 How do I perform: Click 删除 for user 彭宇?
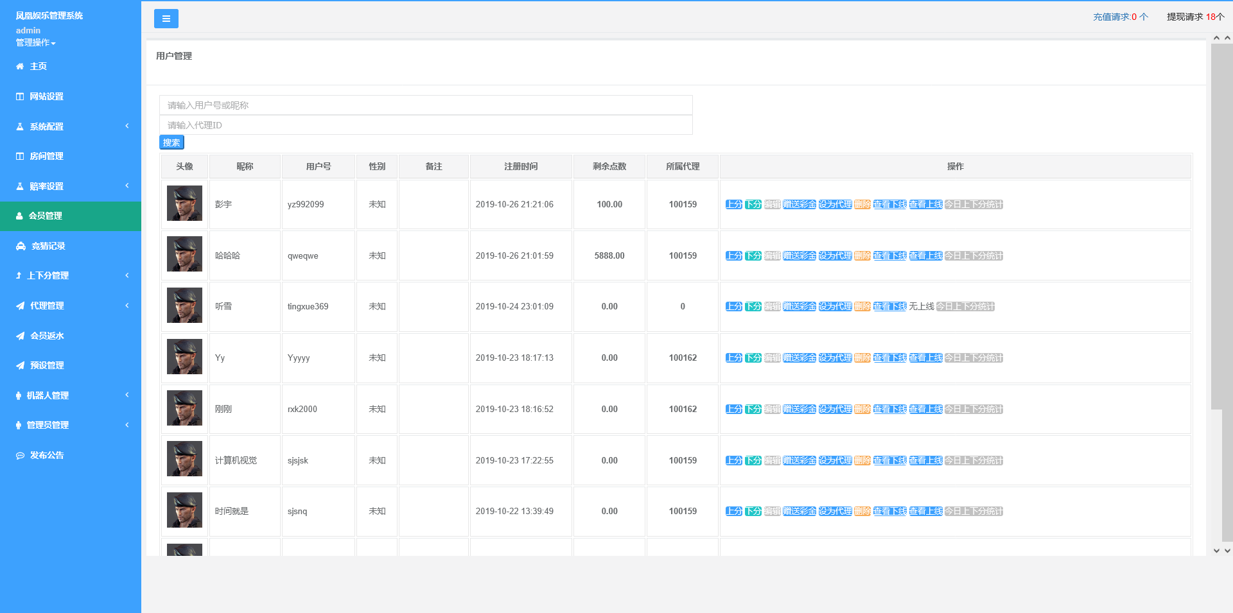pyautogui.click(x=862, y=204)
